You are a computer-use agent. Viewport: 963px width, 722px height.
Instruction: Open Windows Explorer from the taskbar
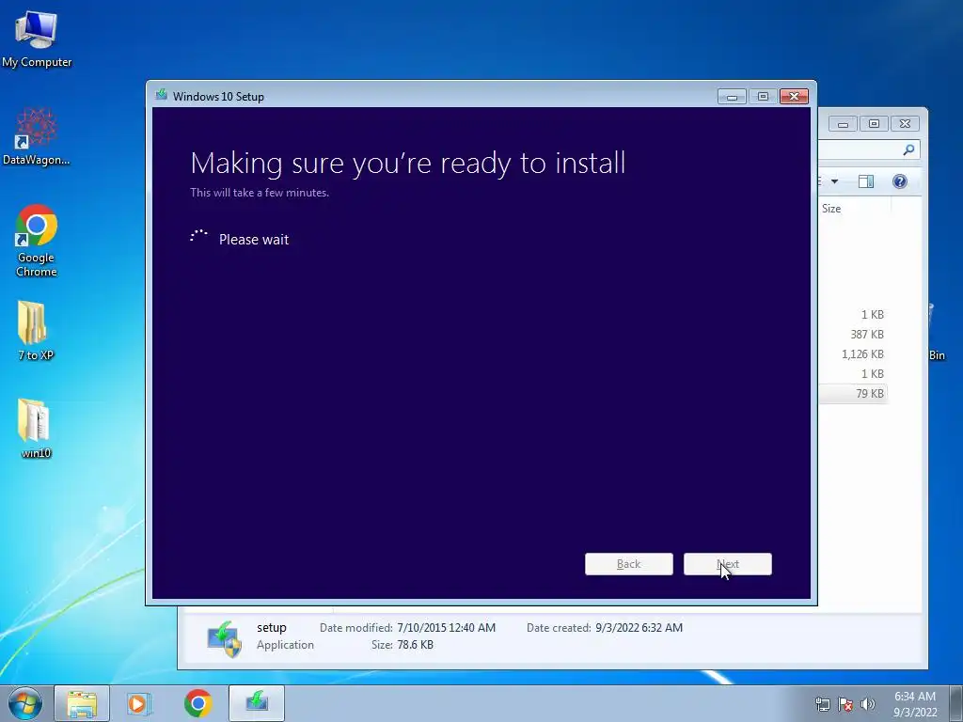coord(82,703)
